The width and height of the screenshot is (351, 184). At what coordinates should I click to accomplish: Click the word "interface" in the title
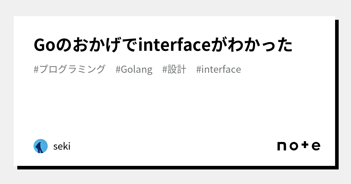pos(174,45)
